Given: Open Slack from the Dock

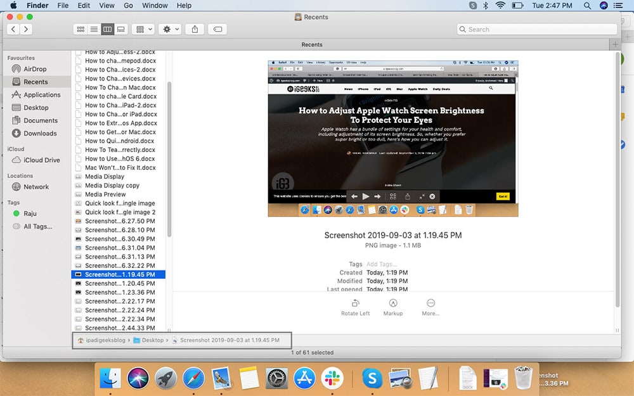Looking at the screenshot, I should click(x=333, y=378).
